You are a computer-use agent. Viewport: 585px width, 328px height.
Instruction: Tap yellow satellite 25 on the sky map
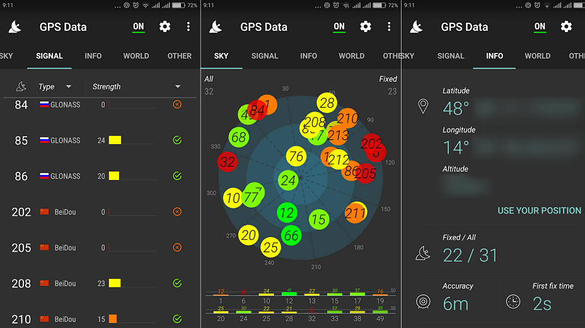point(270,247)
